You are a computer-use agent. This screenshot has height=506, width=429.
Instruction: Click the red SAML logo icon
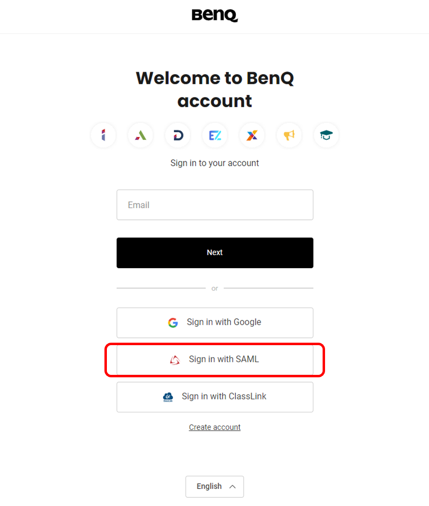175,359
